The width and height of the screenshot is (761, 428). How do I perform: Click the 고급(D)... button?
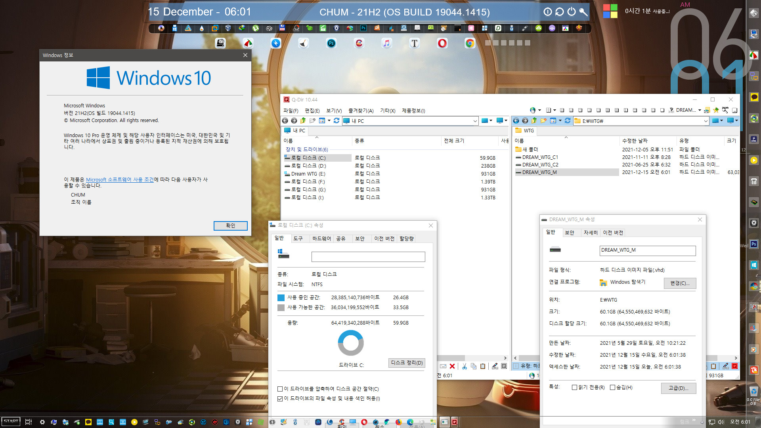tap(678, 388)
